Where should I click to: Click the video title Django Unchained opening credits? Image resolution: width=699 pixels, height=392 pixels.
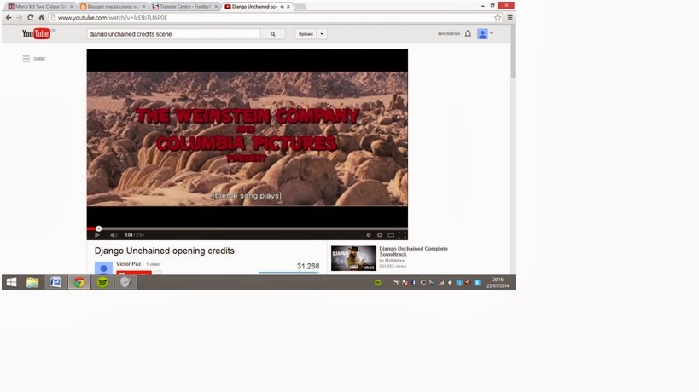[x=165, y=251]
